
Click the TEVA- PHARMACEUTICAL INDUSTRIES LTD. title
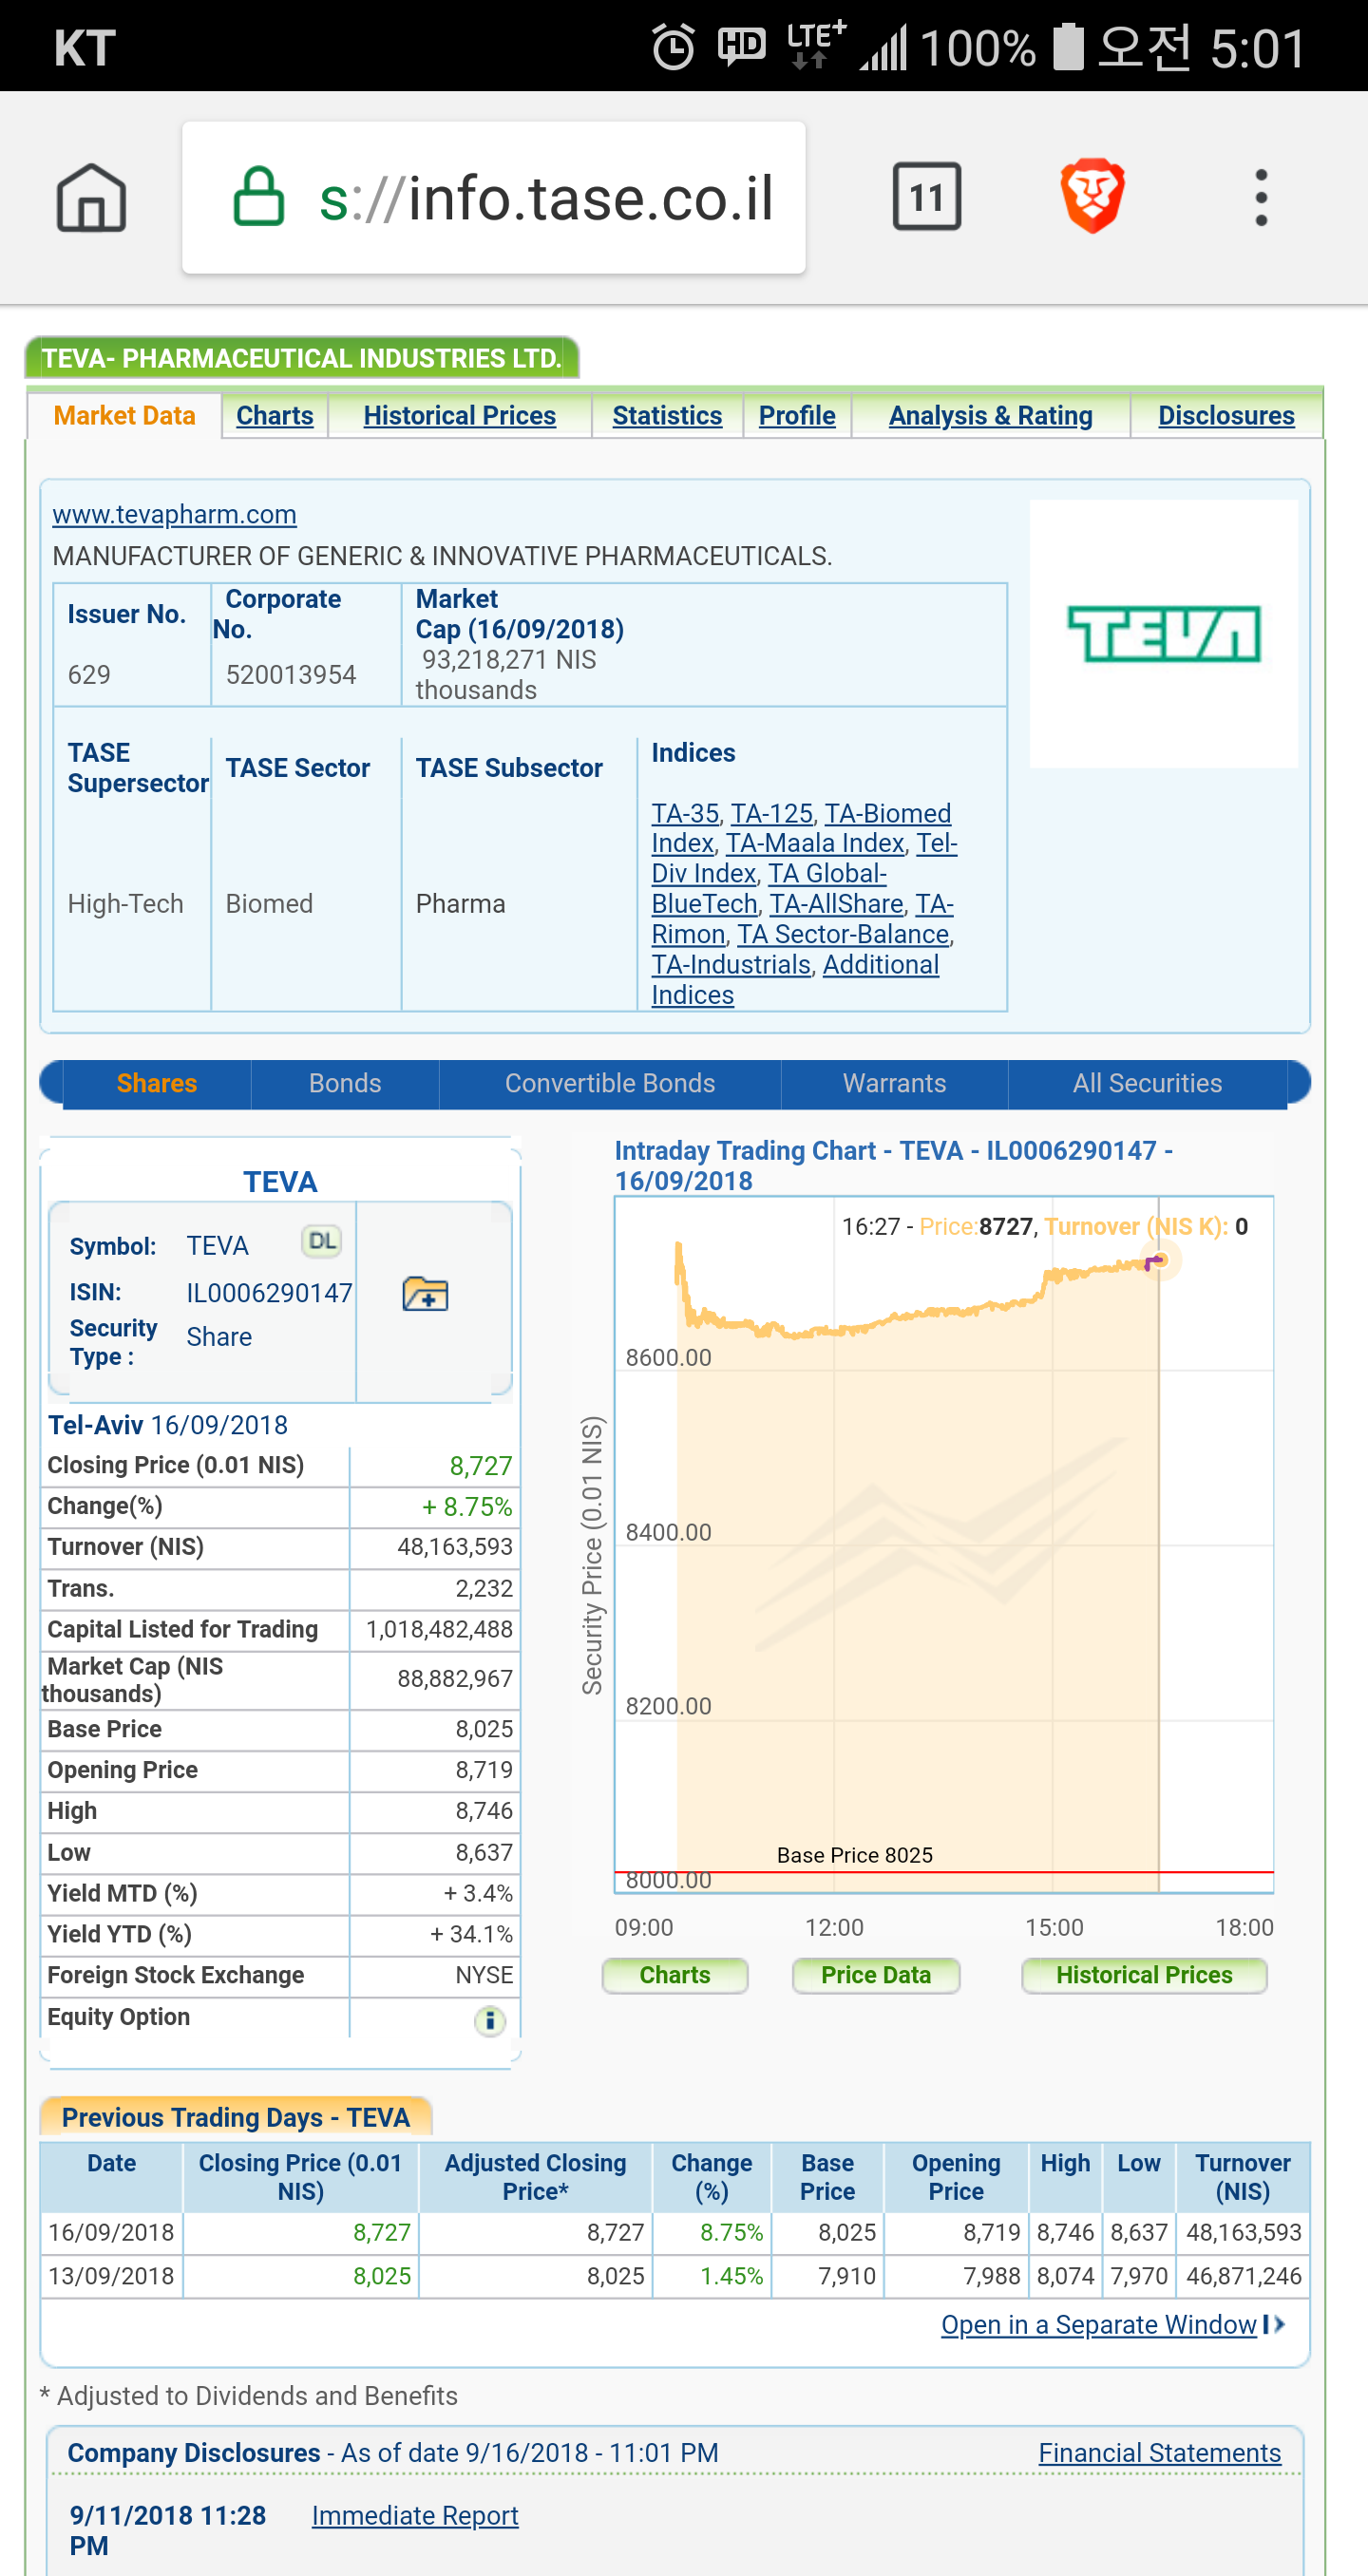pos(301,358)
